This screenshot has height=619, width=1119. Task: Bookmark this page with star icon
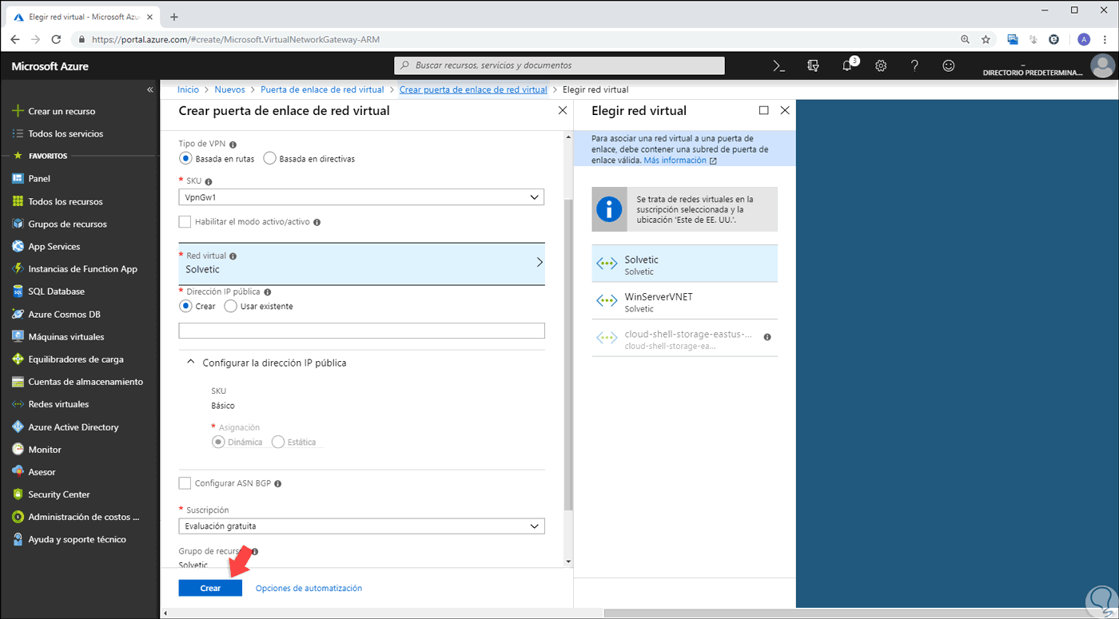click(x=986, y=38)
